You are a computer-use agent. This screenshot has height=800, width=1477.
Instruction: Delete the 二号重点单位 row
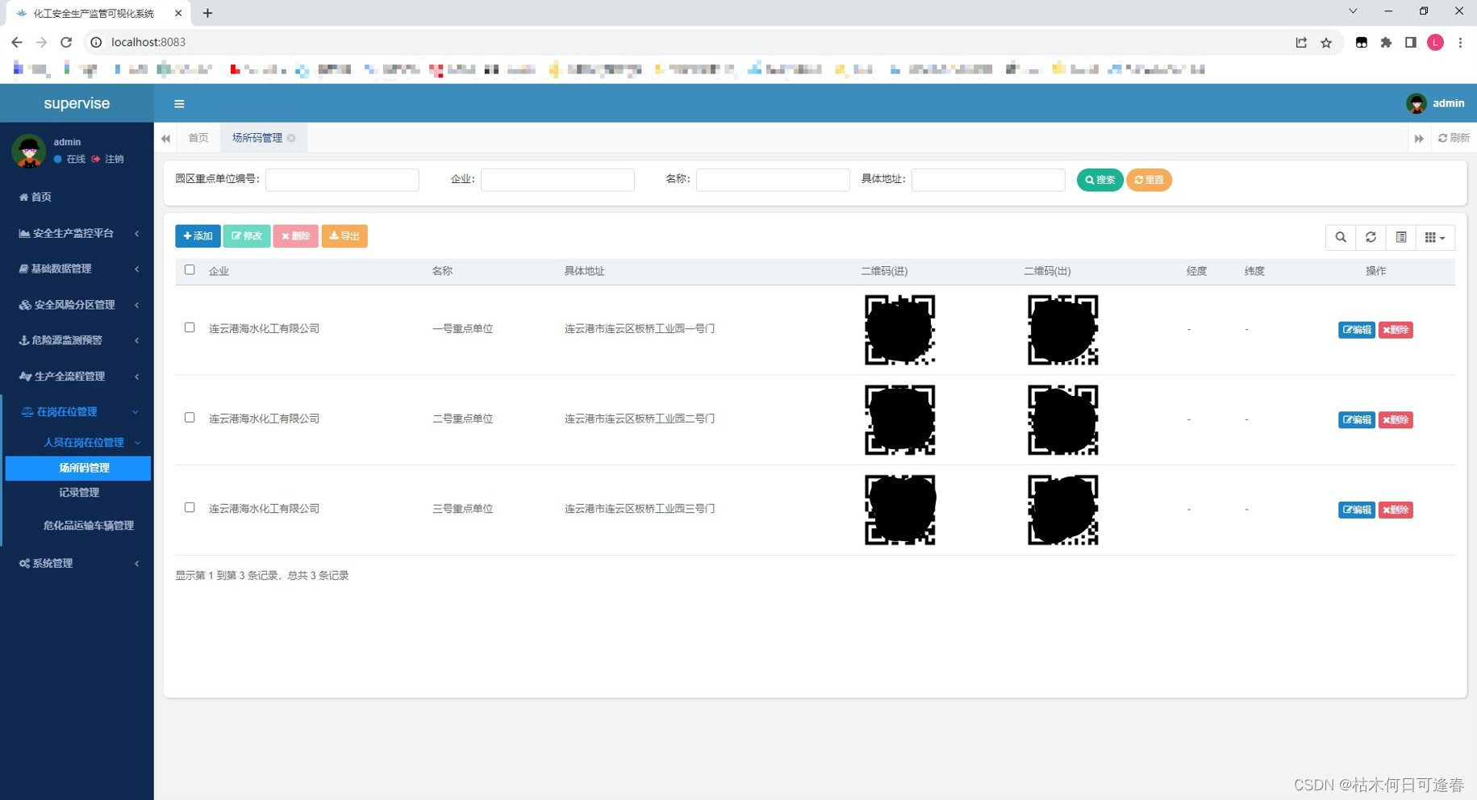(x=1396, y=420)
